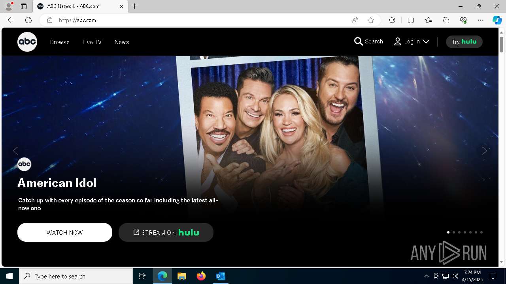Select the sixth carousel dot indicator
The width and height of the screenshot is (506, 284).
(x=476, y=232)
